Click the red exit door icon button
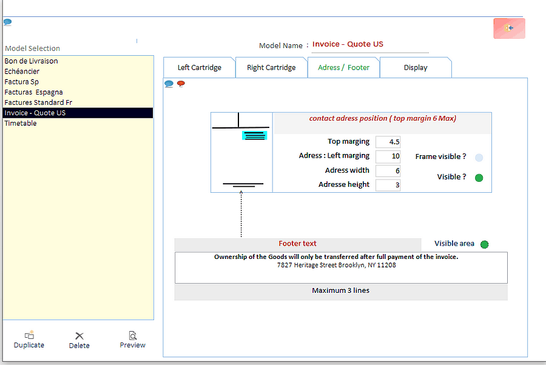Viewport: 546px width, 365px height. point(509,28)
